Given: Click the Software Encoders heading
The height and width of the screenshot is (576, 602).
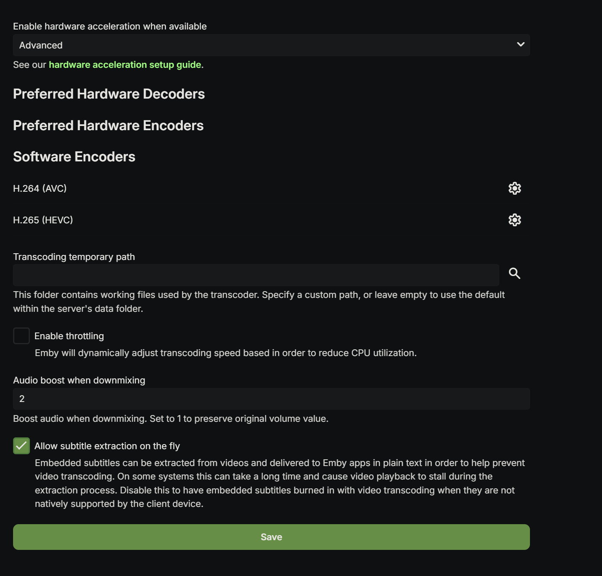Looking at the screenshot, I should [x=74, y=157].
